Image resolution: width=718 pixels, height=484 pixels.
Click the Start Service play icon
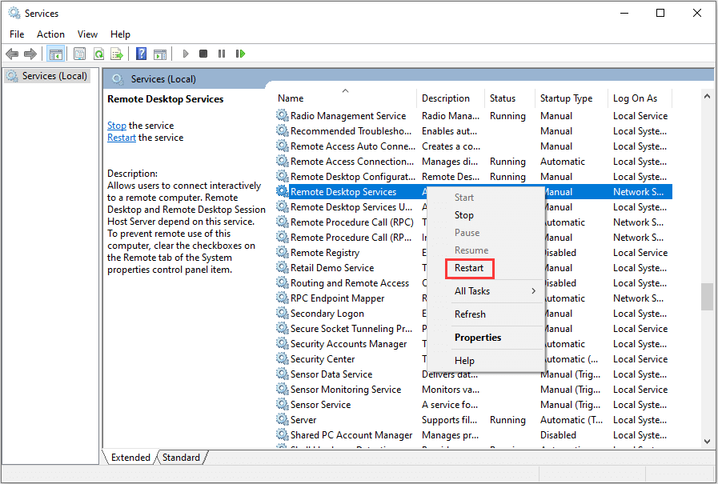[x=186, y=54]
